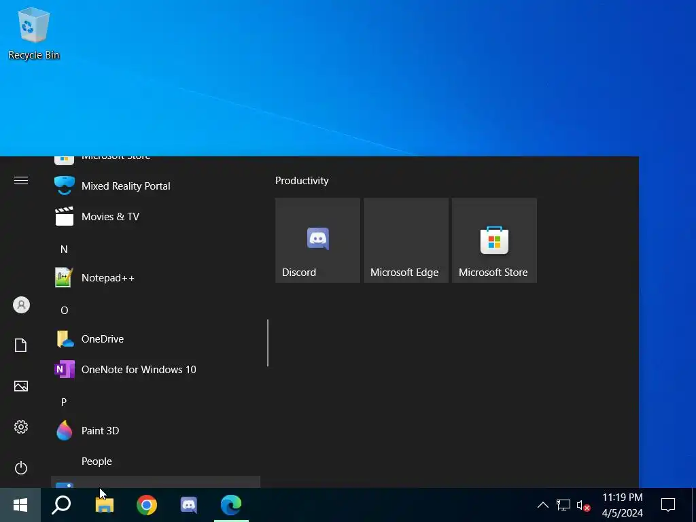This screenshot has height=522, width=696.
Task: Open Documents from the Start sidebar
Action: 21,345
